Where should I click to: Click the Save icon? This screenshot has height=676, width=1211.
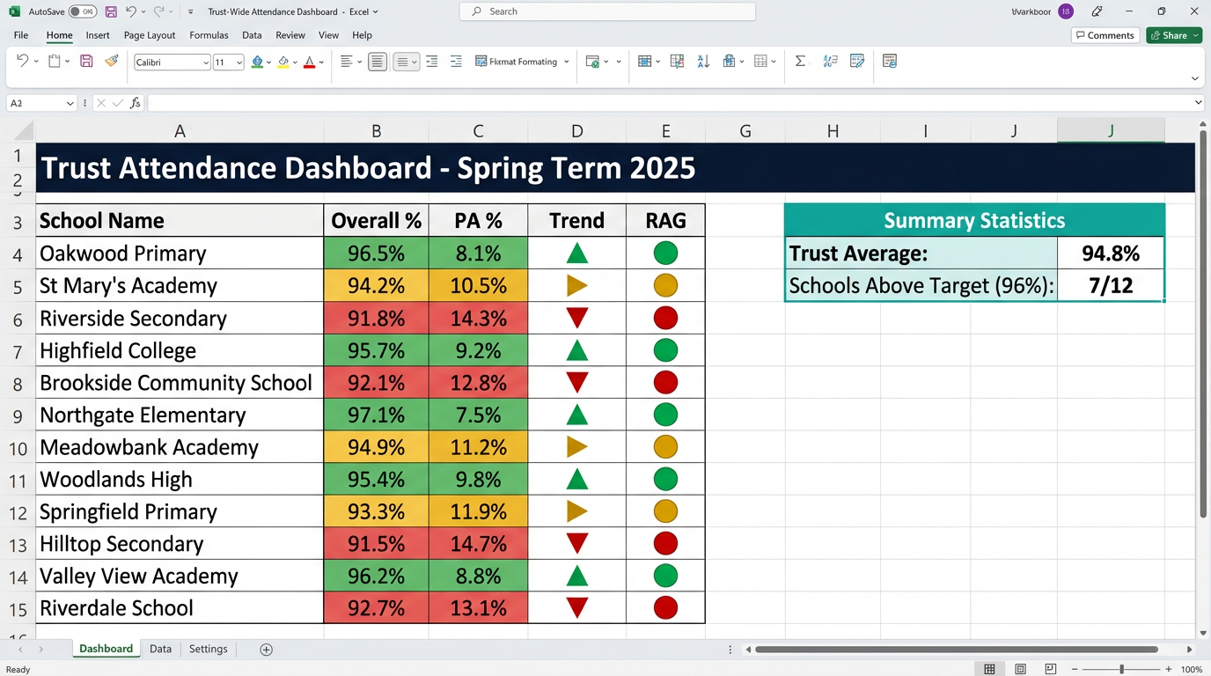pyautogui.click(x=110, y=11)
